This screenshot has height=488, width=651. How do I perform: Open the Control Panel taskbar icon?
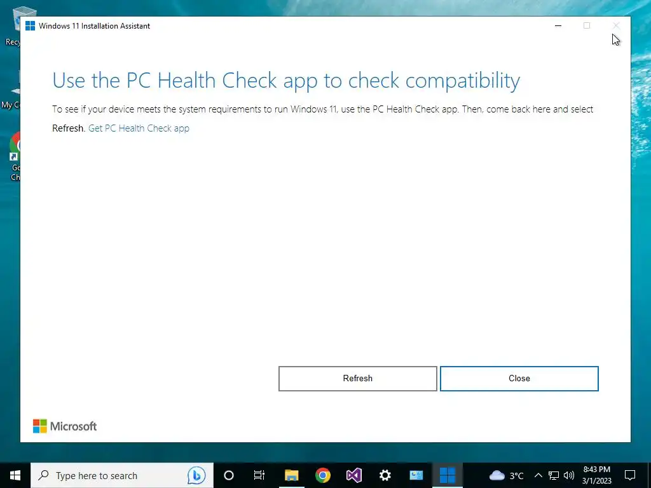(x=416, y=475)
